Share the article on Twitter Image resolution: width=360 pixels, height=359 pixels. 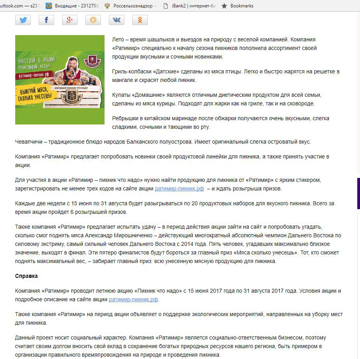(23, 20)
